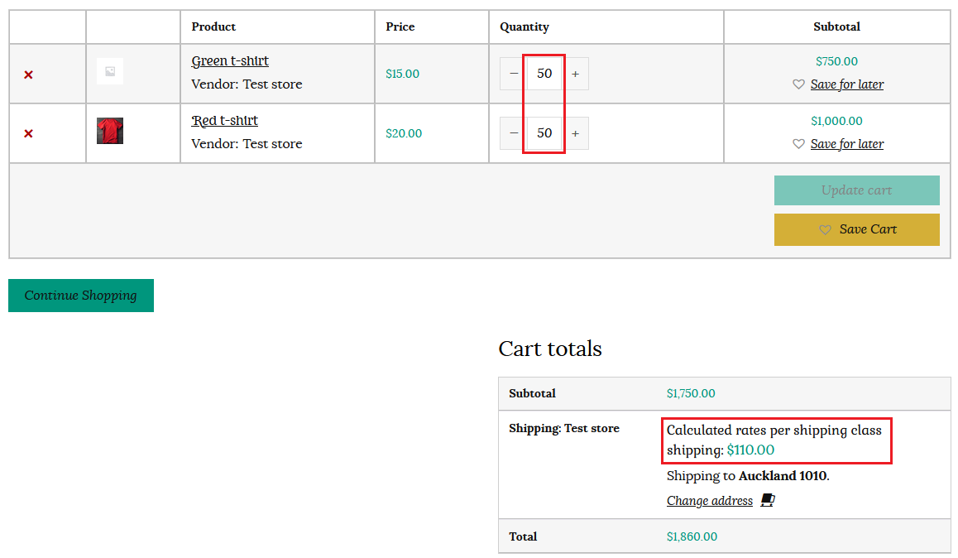Select the $750.00 subtotal value
The width and height of the screenshot is (958, 558).
[x=836, y=61]
